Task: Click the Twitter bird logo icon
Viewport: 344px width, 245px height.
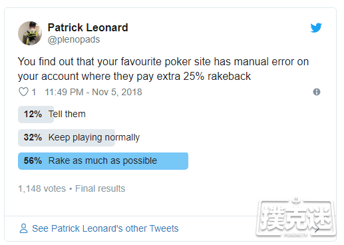Action: click(x=316, y=28)
